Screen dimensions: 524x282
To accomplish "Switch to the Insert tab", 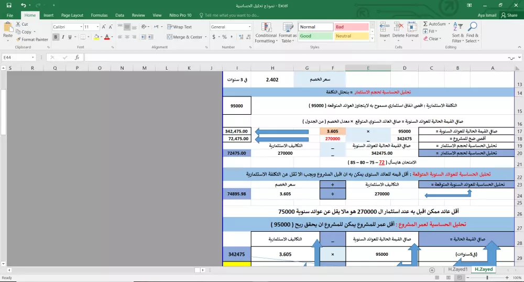I will [48, 15].
